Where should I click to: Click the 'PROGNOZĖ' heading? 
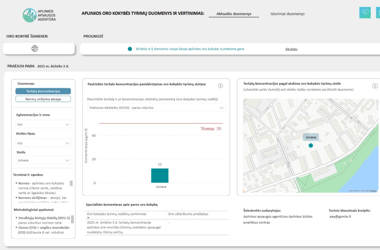(x=93, y=36)
